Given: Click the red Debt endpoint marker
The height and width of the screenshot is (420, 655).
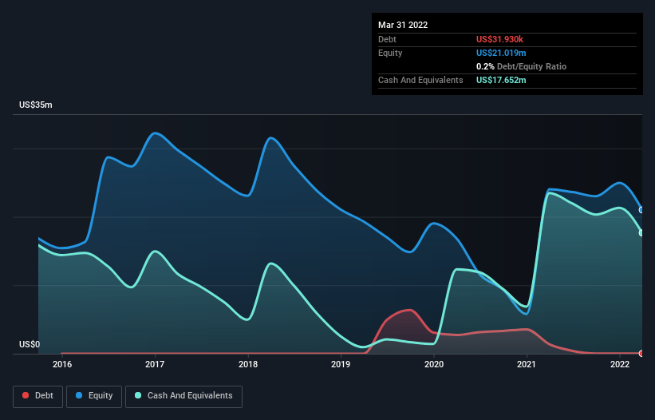Looking at the screenshot, I should pyautogui.click(x=641, y=354).
